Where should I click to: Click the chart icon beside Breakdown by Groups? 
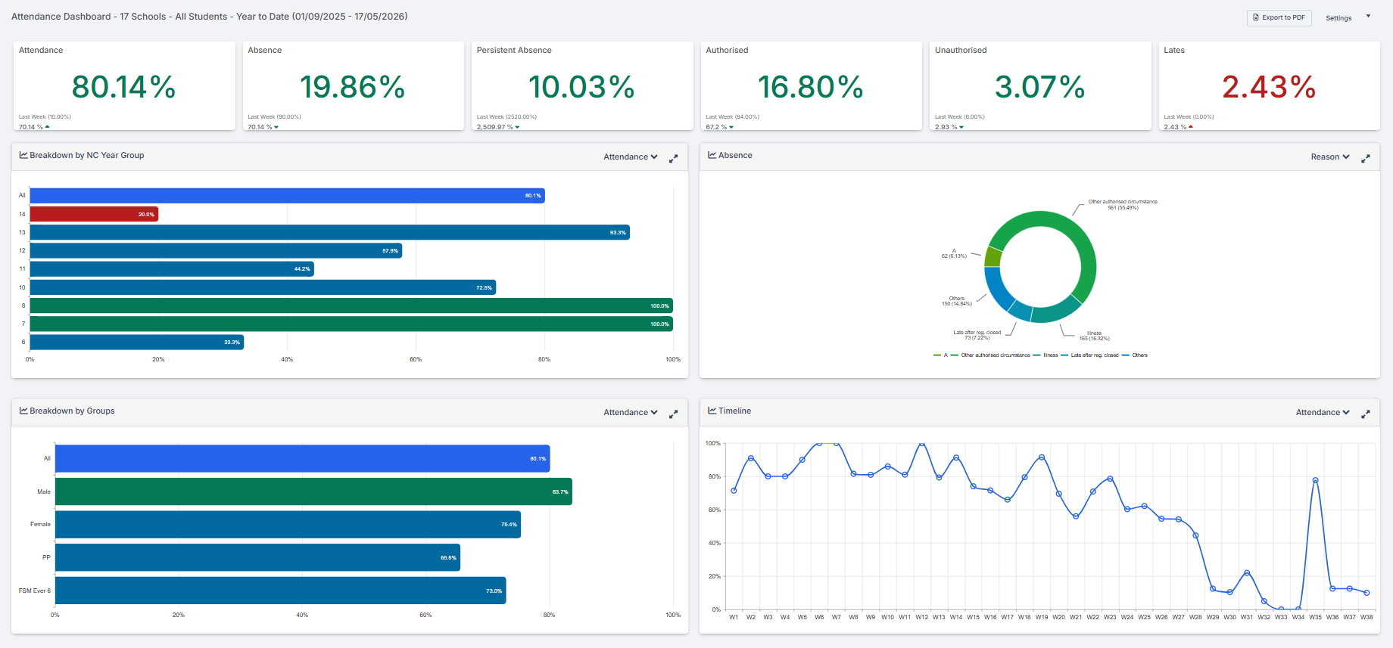click(x=23, y=411)
